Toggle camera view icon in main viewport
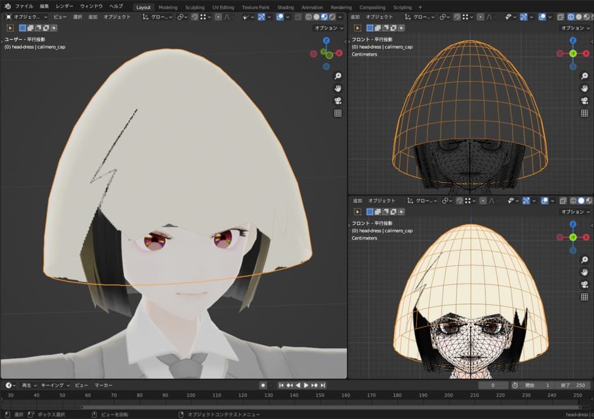This screenshot has height=419, width=594. (338, 100)
